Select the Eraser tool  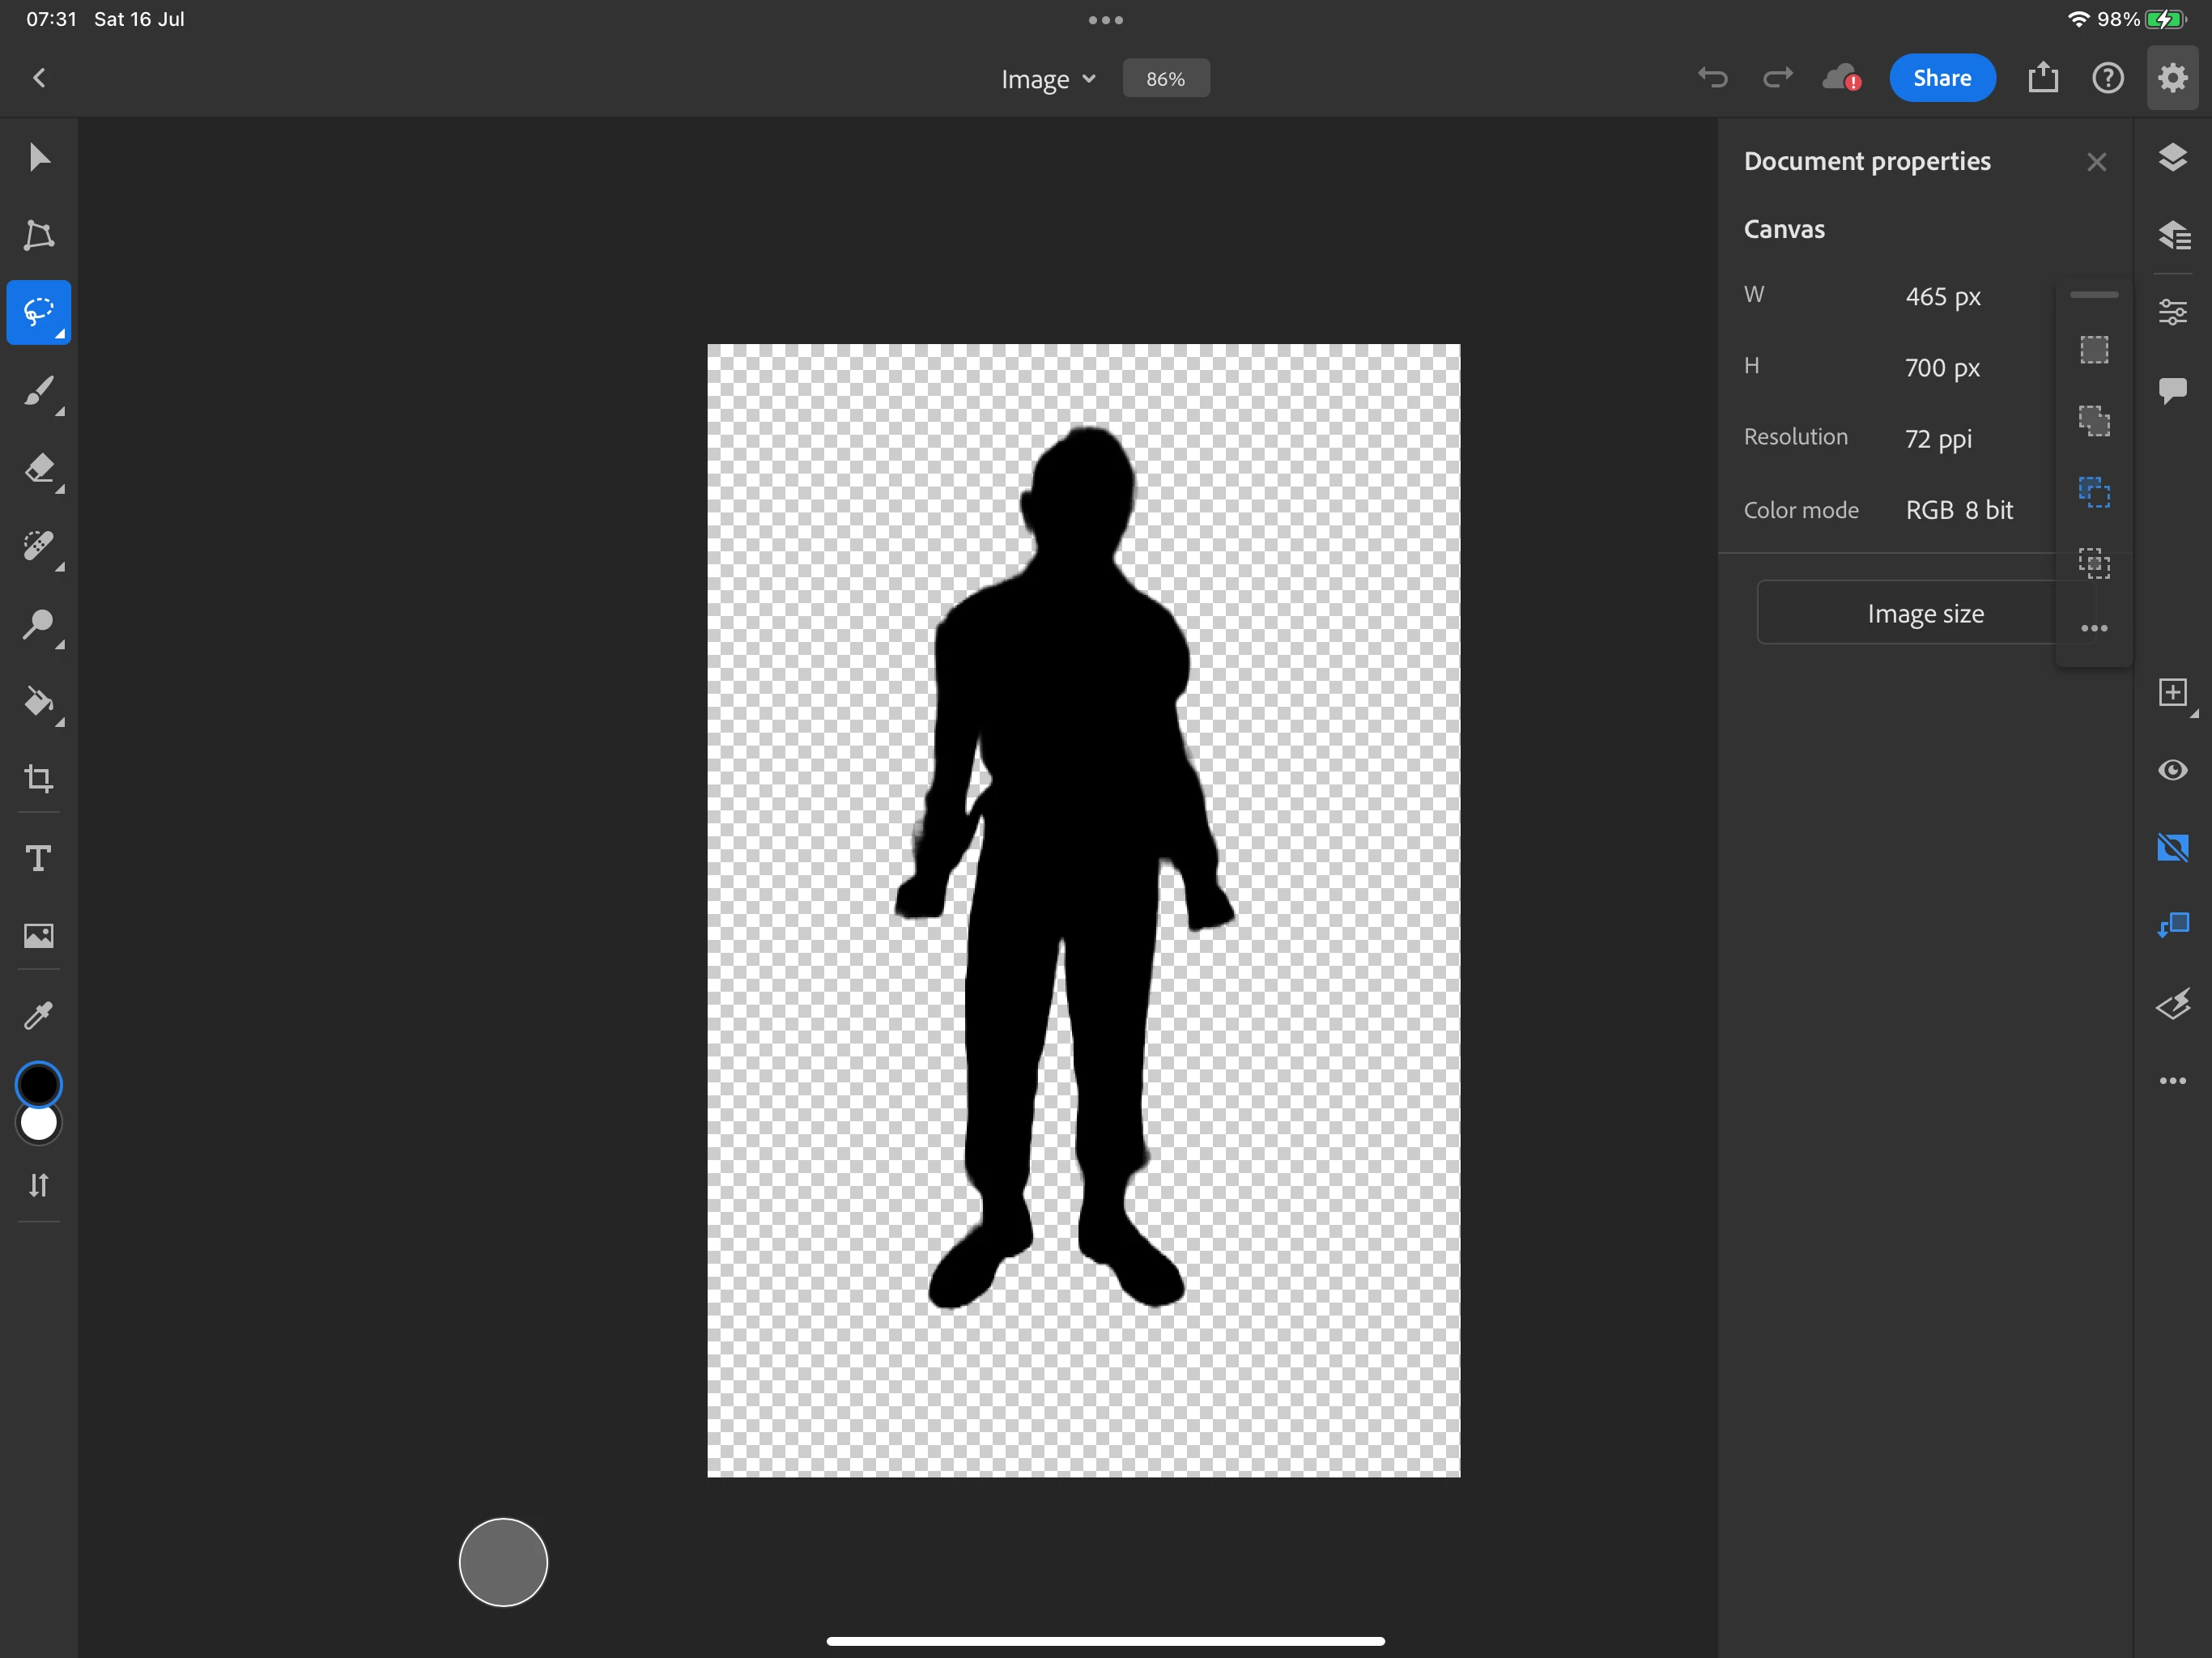[39, 468]
